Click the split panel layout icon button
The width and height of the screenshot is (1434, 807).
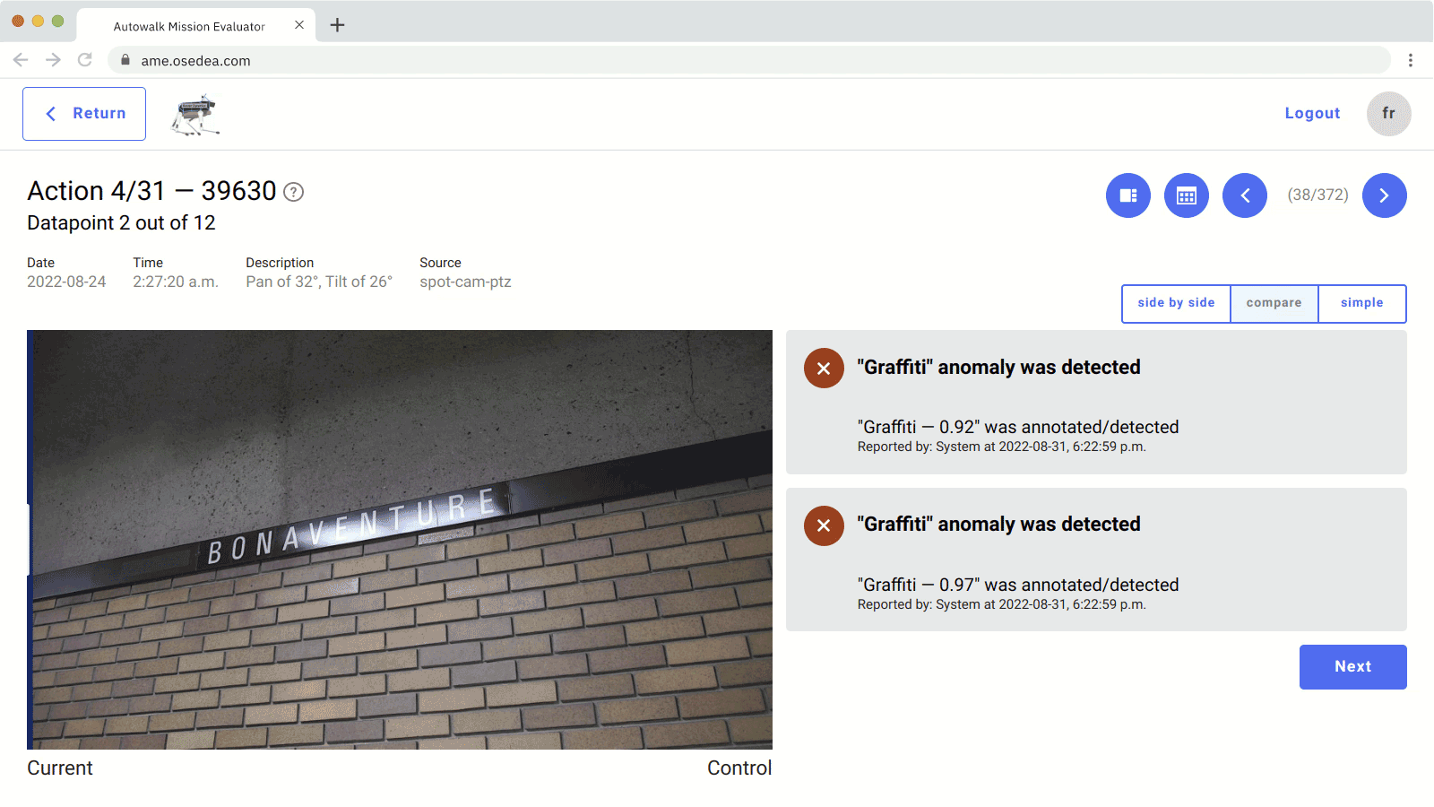[x=1127, y=195]
